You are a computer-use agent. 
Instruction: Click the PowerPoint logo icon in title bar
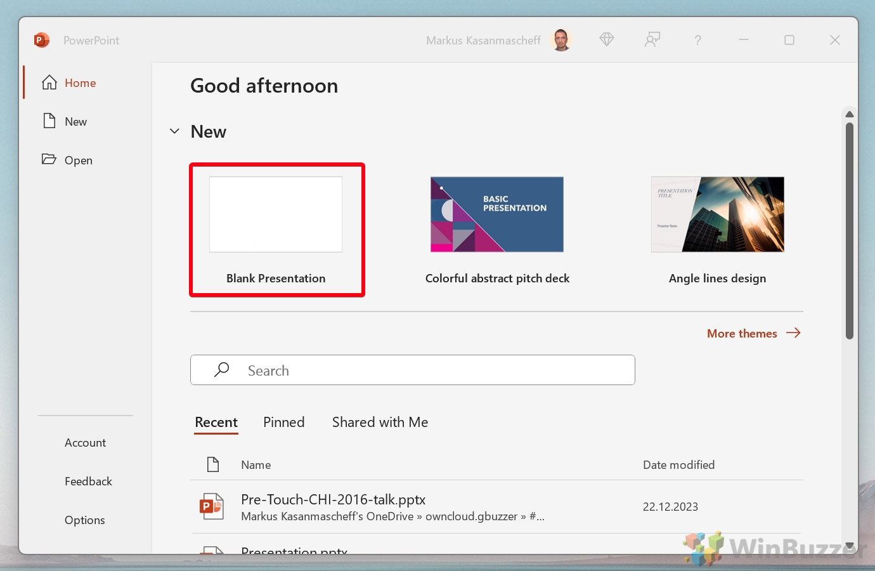click(x=42, y=40)
